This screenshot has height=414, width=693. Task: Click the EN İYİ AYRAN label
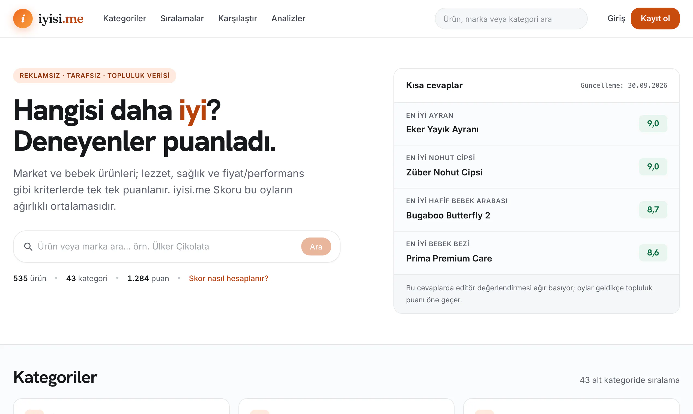(x=429, y=115)
